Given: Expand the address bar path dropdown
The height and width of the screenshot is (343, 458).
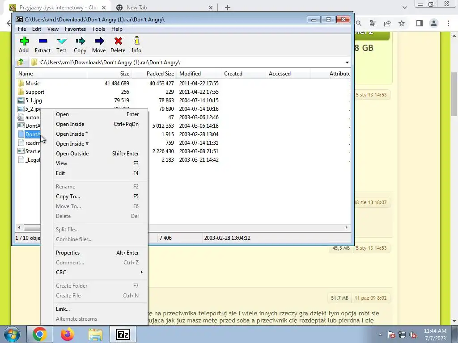Looking at the screenshot, I should pos(347,63).
